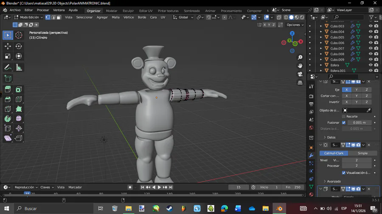Toggle the camera view icon in viewport
Viewport: 382px width, 214px height.
point(300,74)
